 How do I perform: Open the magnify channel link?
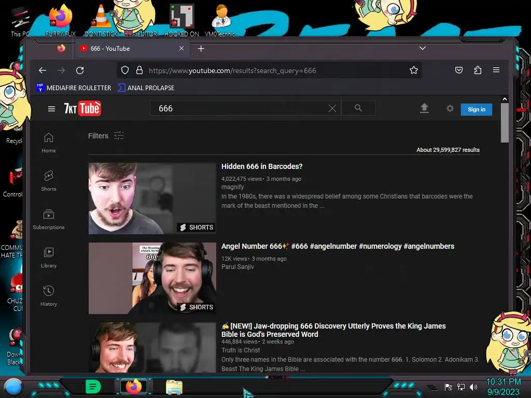(x=232, y=187)
